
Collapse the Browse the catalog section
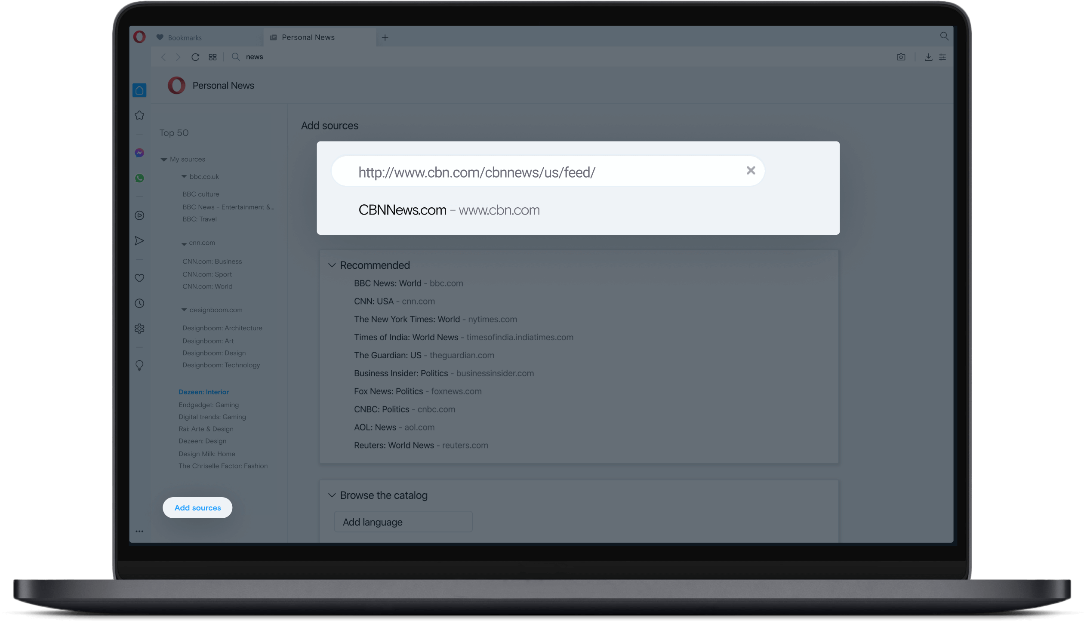pos(332,495)
